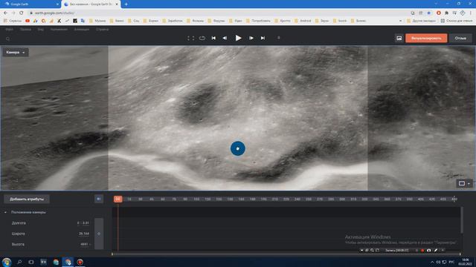Click the blue previous-keyframe button by timeline
Viewport: 476px width, 267px height.
(x=99, y=199)
